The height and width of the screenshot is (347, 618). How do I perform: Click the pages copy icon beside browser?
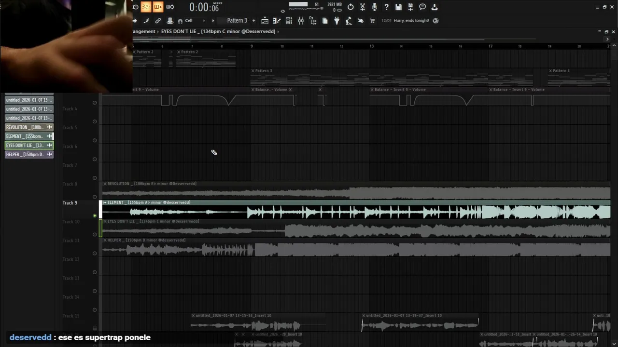tap(325, 21)
